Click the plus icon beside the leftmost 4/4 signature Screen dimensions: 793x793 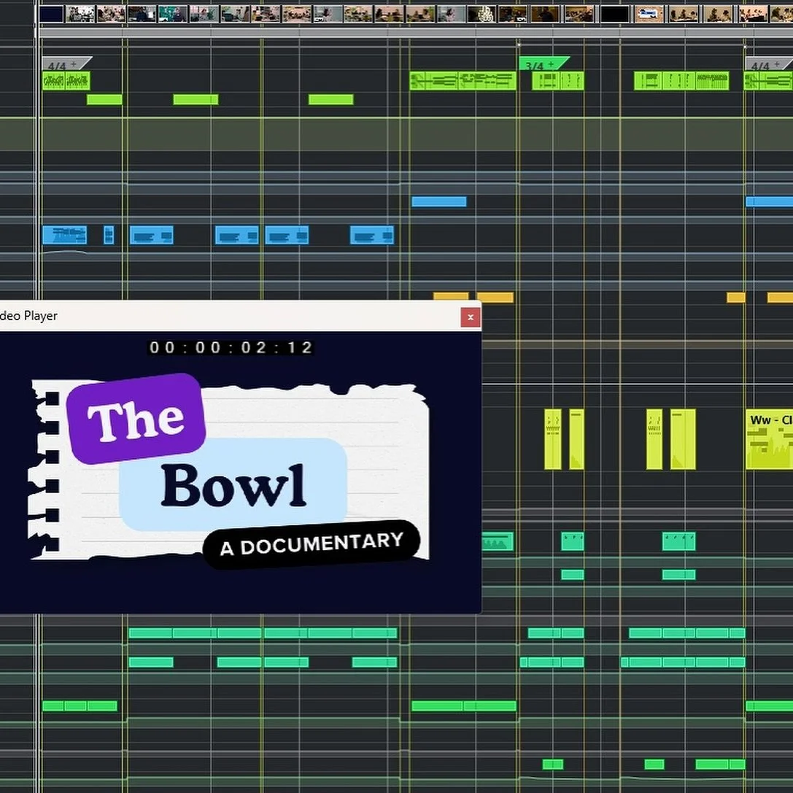73,64
